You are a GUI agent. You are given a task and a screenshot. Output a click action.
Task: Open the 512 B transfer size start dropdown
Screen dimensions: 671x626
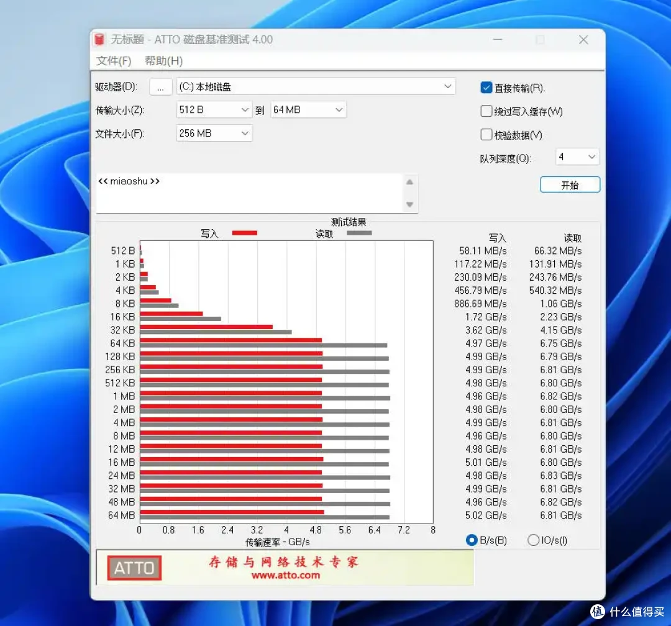pyautogui.click(x=214, y=110)
